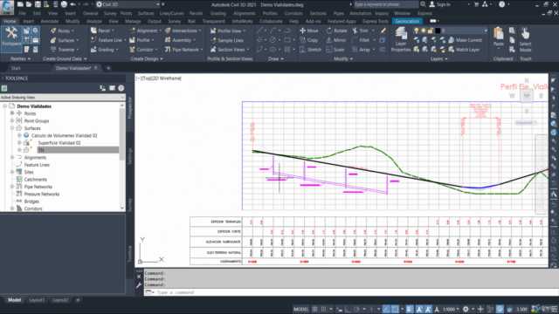Image resolution: width=559 pixels, height=314 pixels.
Task: Expand the Alignments tree node
Action: coord(12,157)
